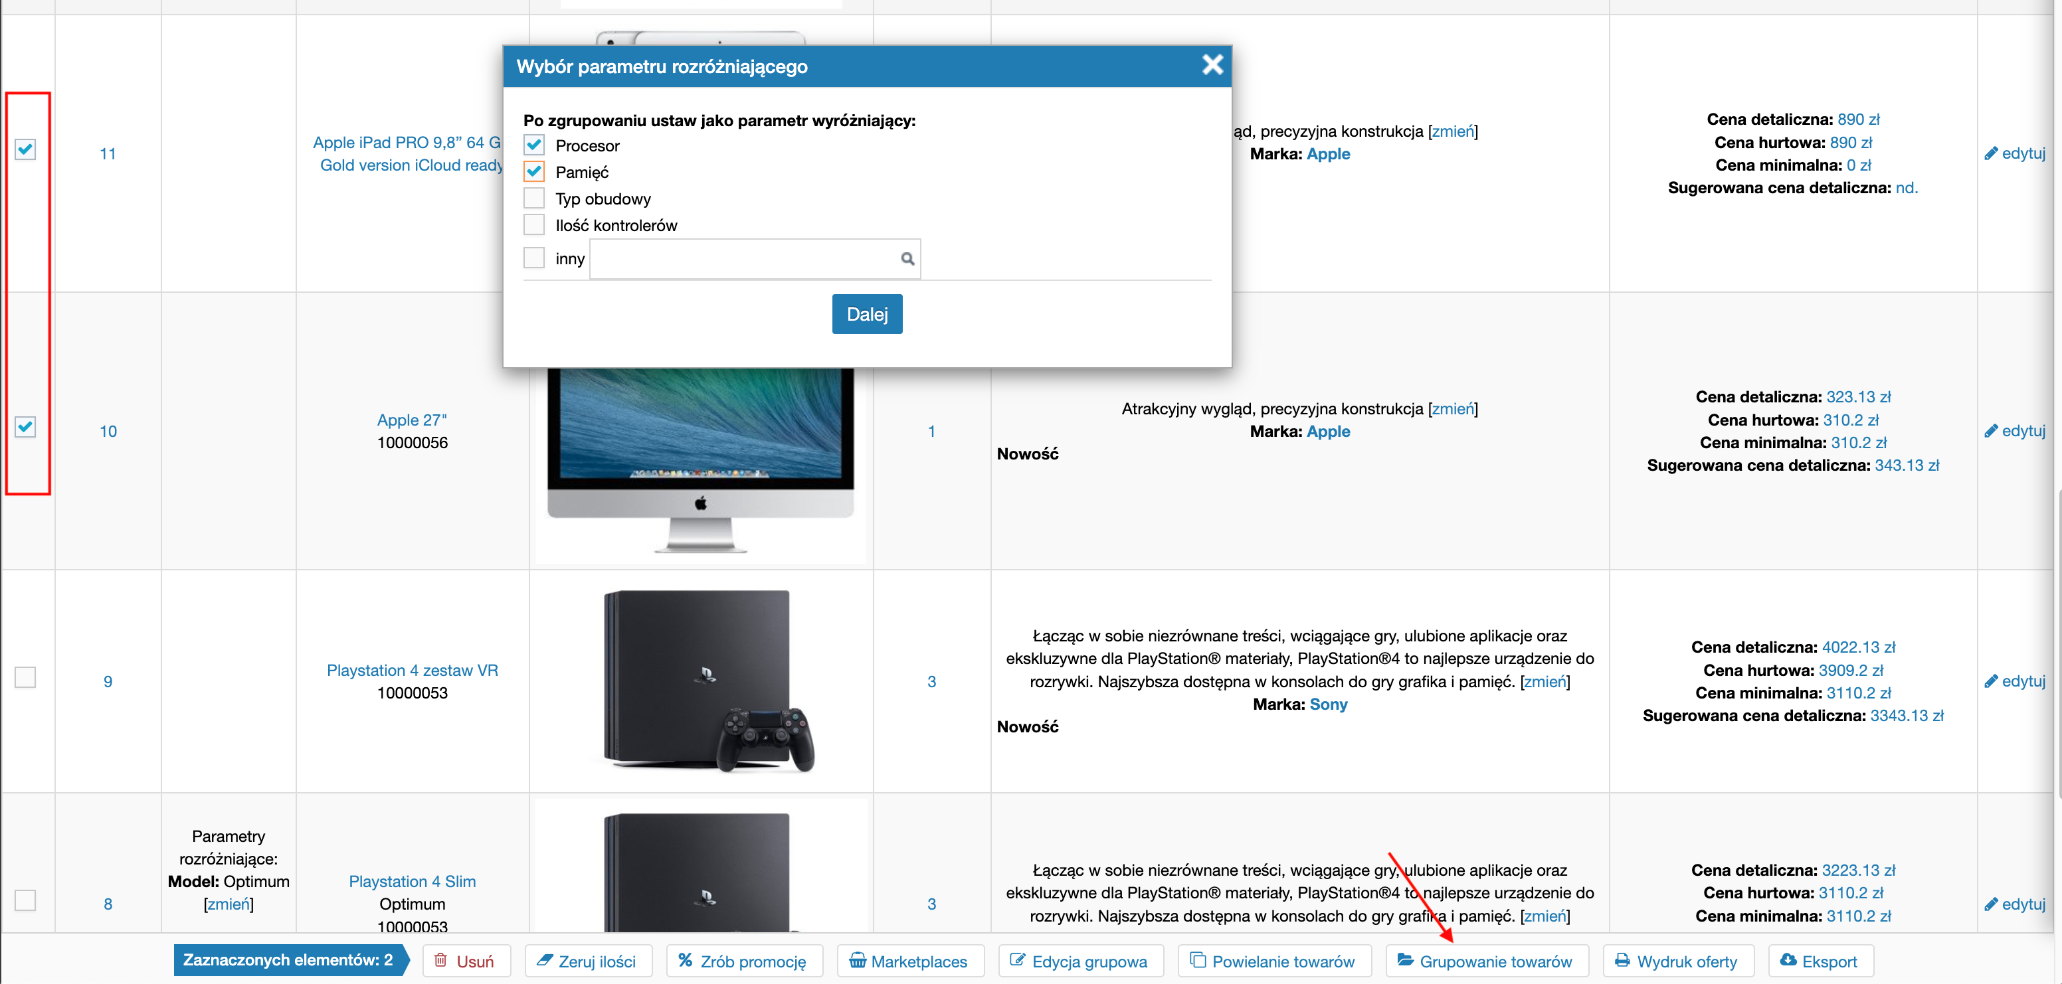Image resolution: width=2062 pixels, height=984 pixels.
Task: Click Playstation 4 zestaw VR thumbnail image
Action: [x=708, y=681]
